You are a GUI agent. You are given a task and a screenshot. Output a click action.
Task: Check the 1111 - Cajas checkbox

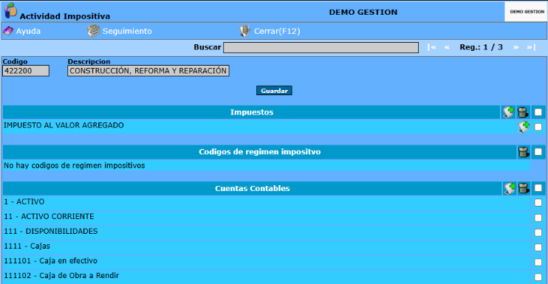click(538, 247)
